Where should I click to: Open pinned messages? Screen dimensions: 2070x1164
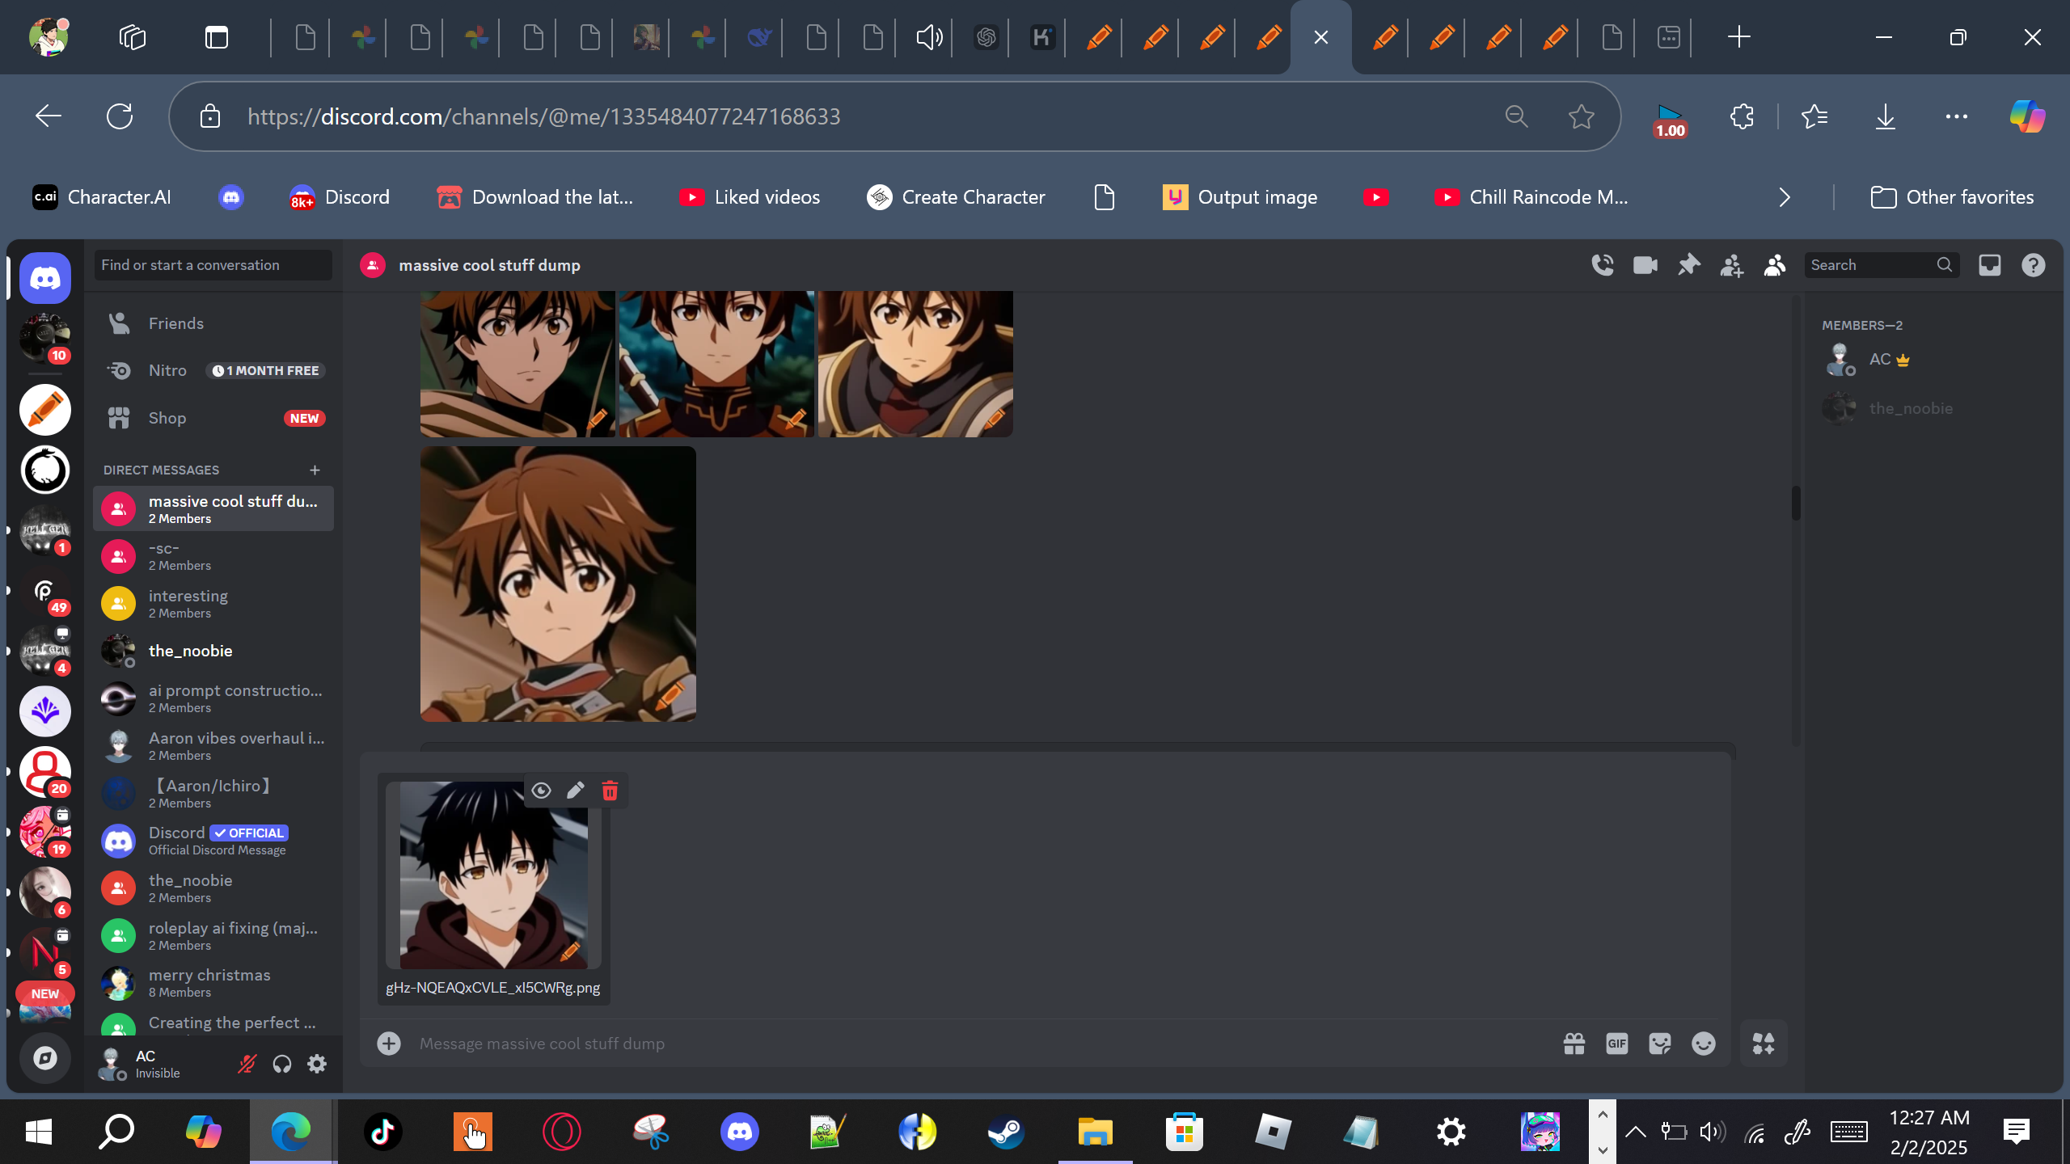pyautogui.click(x=1688, y=265)
